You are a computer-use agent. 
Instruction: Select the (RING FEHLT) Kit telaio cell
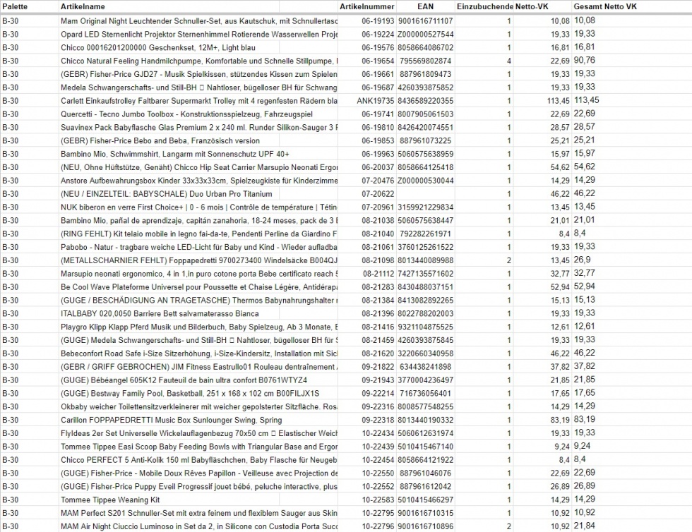coord(199,234)
